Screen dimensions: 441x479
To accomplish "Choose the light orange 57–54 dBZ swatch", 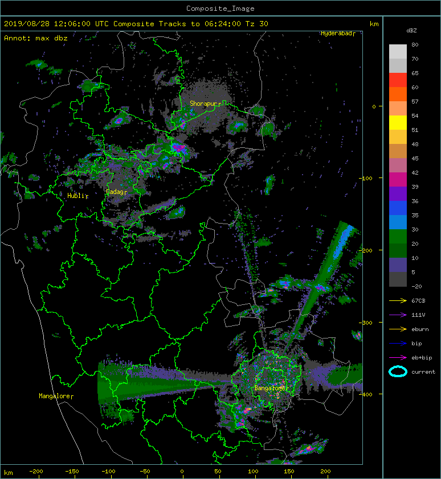I will pos(398,109).
